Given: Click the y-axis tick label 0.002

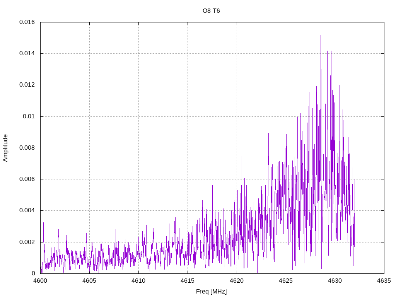Looking at the screenshot, I should (x=27, y=242).
